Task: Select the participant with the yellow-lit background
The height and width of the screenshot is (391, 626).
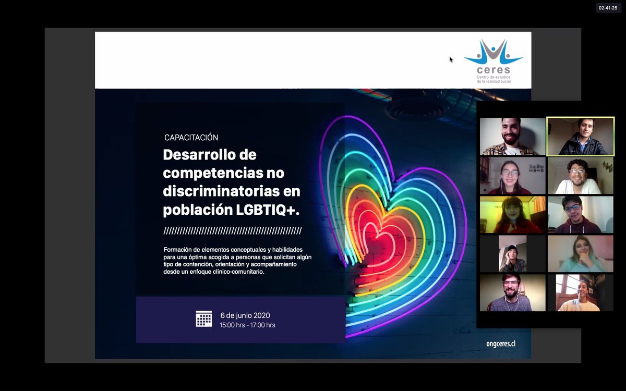Action: pos(512,215)
